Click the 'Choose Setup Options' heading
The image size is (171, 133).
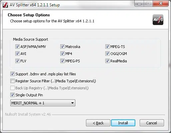[29, 15]
